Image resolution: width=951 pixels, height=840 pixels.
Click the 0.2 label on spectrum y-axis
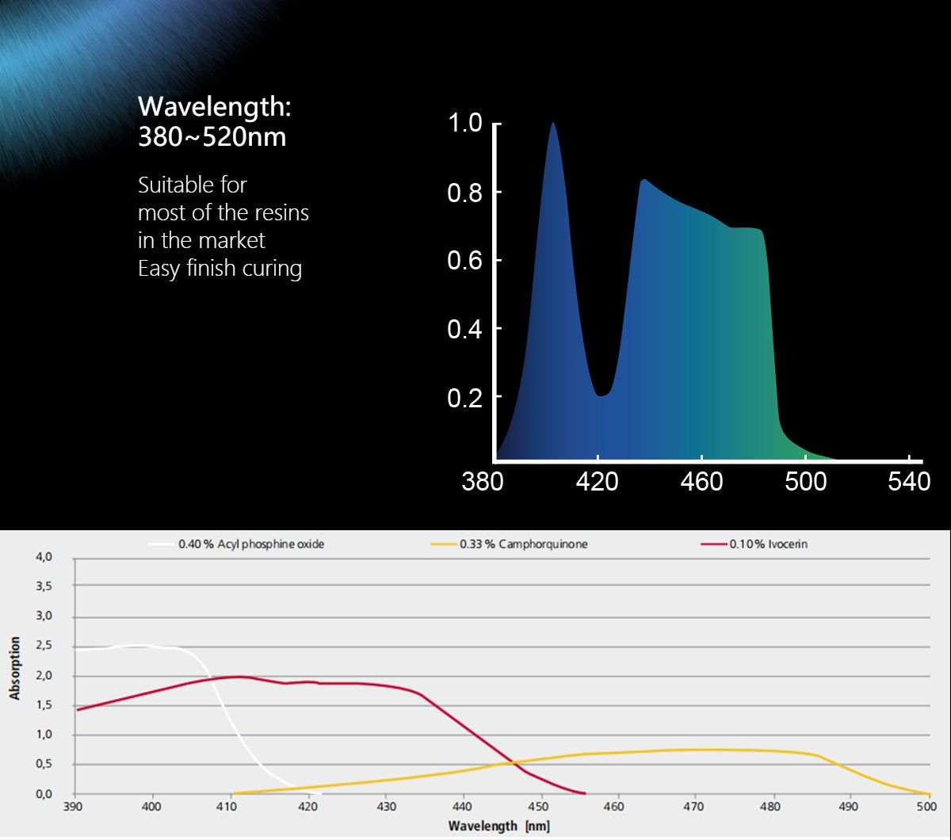[464, 398]
